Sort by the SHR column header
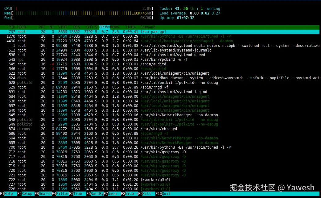This screenshot has height=198, width=321. [89, 27]
